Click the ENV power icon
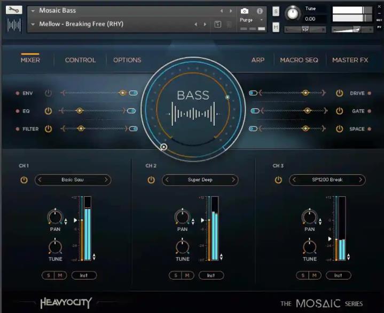The height and width of the screenshot is (313, 384). coord(48,93)
